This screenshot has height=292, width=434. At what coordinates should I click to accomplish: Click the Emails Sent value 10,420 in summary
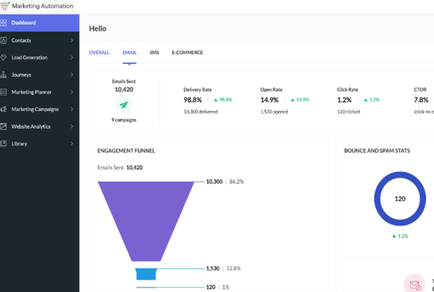click(124, 89)
